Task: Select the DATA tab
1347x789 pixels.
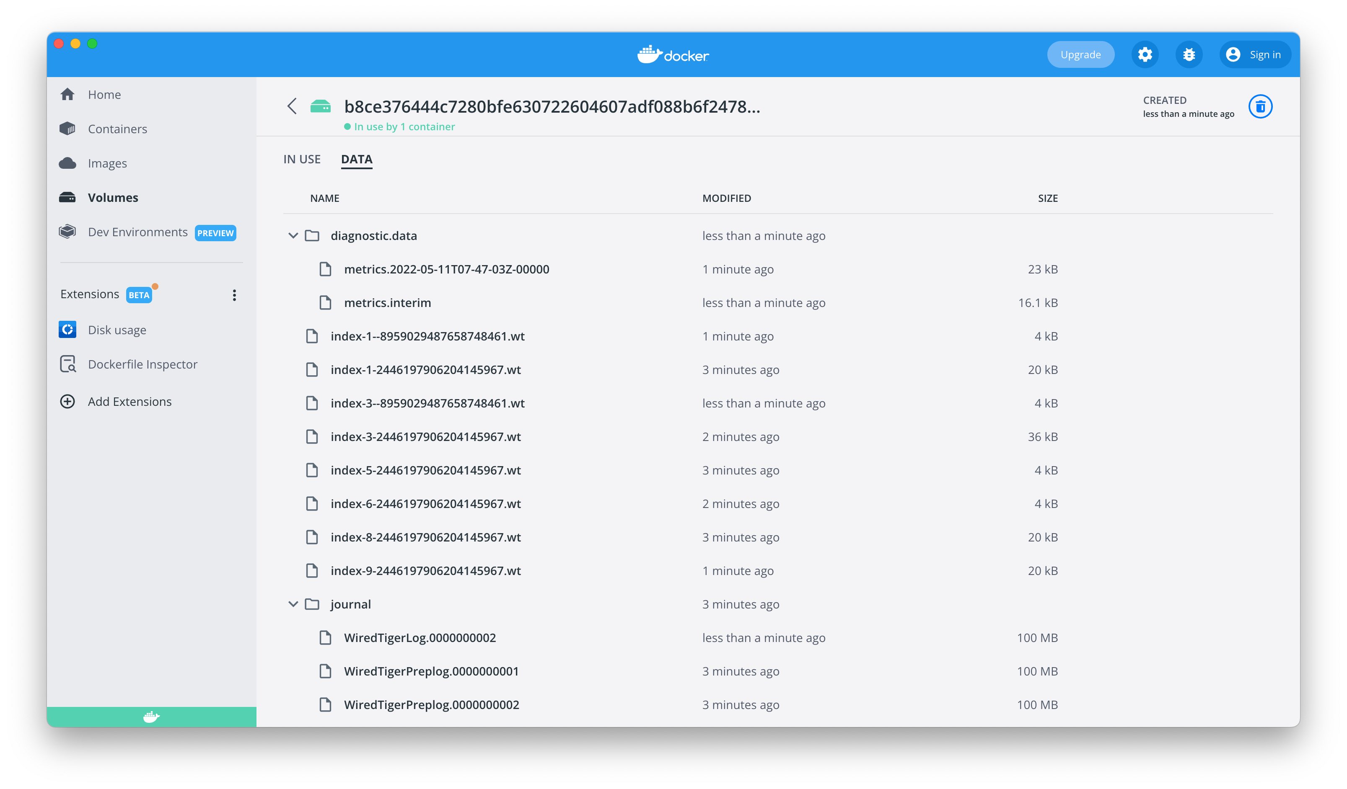Action: (x=357, y=159)
